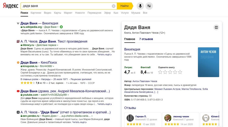Viewport: 228px width, 127px height.
Task: Open character link 'Михаил Львович Астров'
Action: point(167,89)
